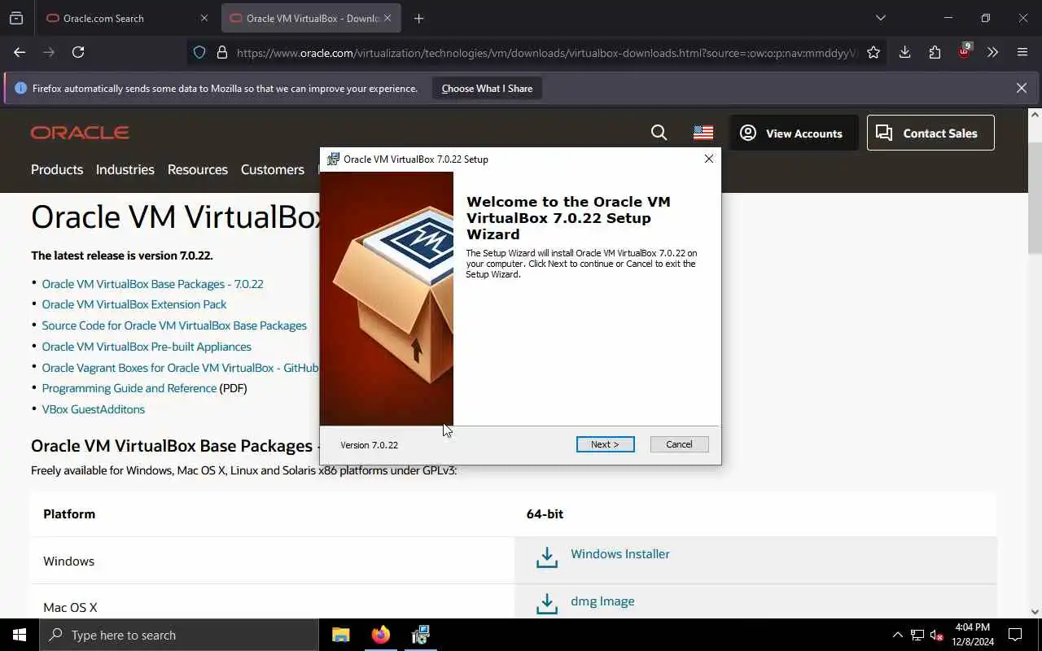
Task: Open View Accounts menu
Action: (794, 133)
